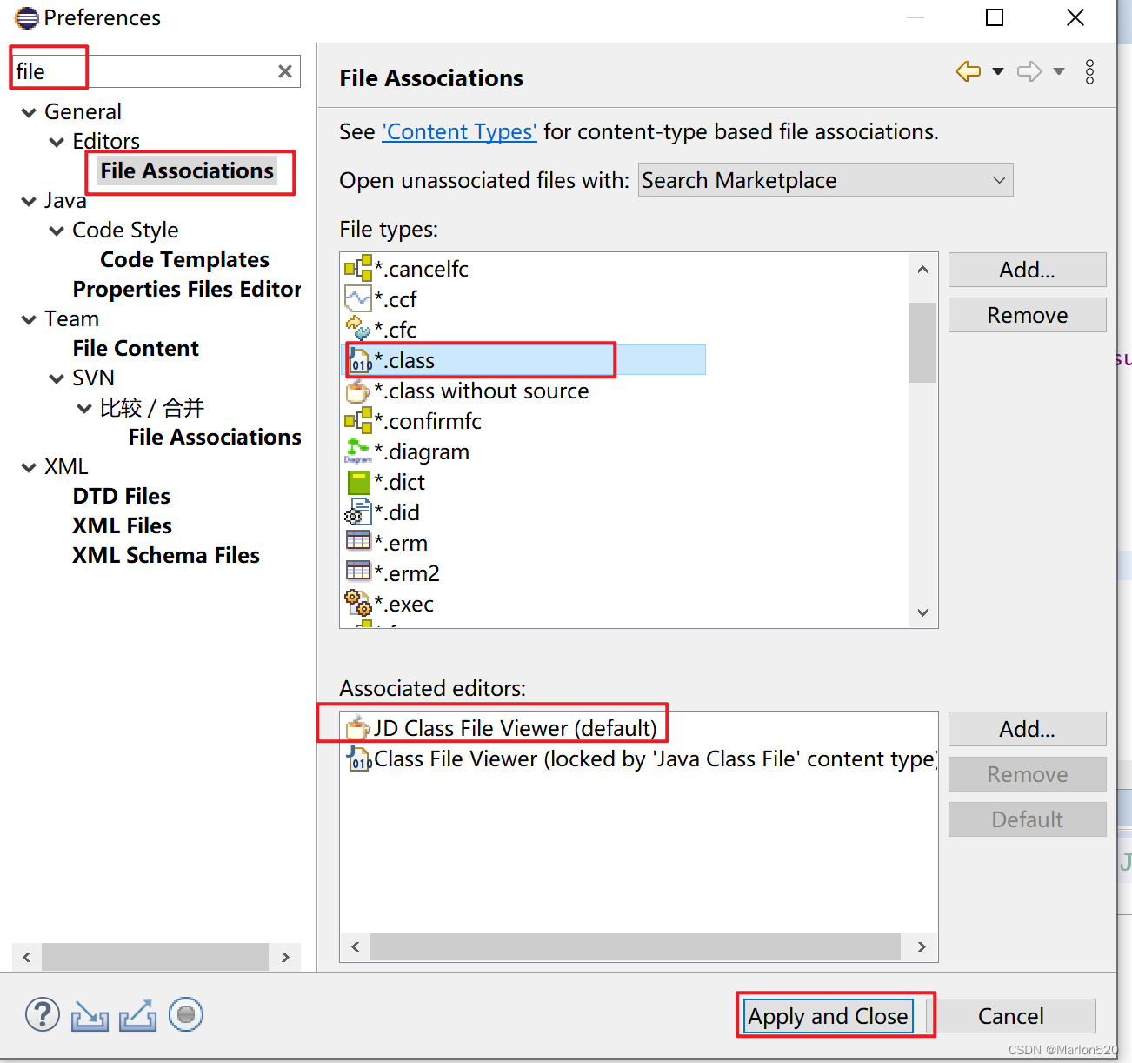Collapse the General tree node

tap(29, 112)
